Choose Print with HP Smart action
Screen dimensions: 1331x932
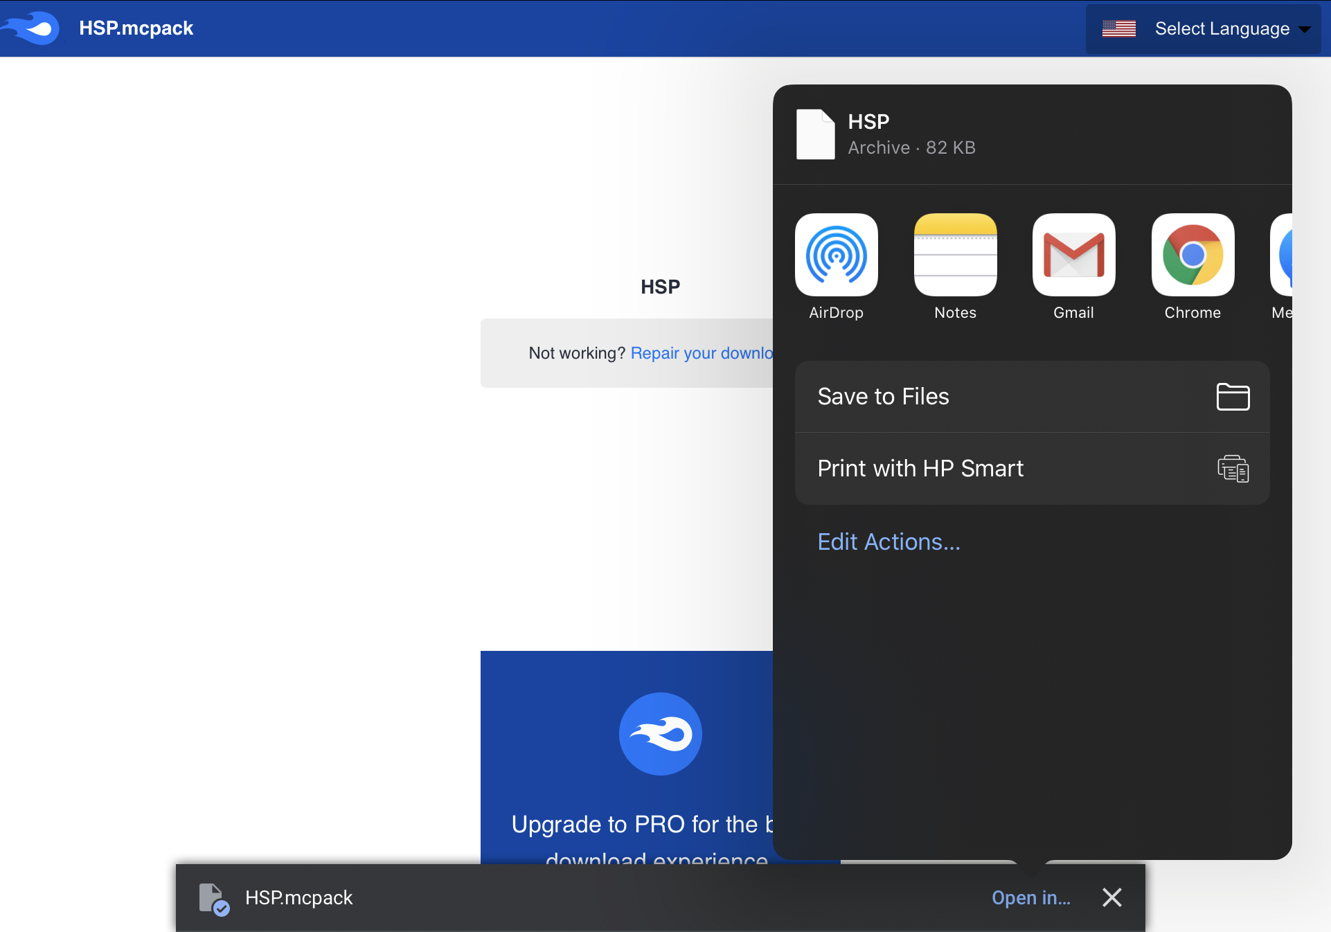pos(1032,469)
